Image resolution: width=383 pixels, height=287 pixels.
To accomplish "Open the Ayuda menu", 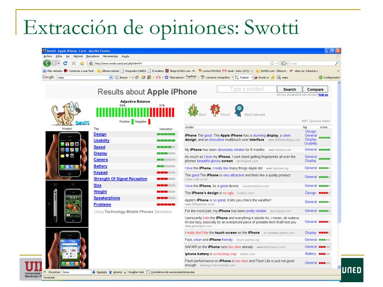I will 125,56.
